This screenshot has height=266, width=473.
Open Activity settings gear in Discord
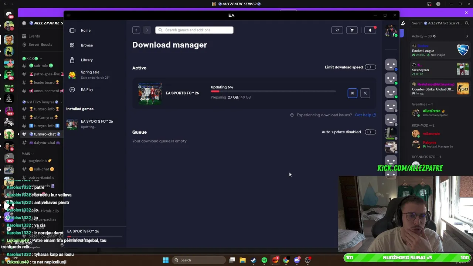(x=434, y=36)
